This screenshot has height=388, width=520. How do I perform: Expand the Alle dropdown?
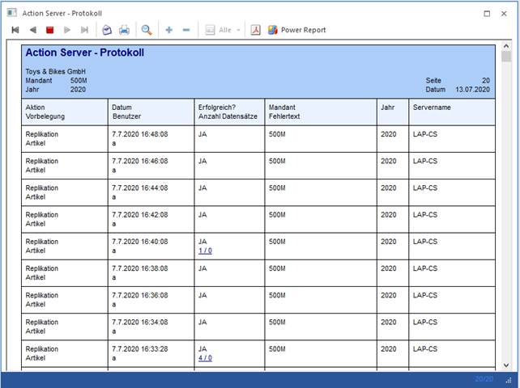click(239, 30)
